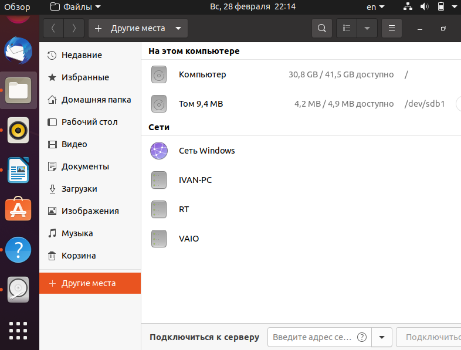Click the Подключить connect button
This screenshot has height=350, width=461.
(429, 337)
